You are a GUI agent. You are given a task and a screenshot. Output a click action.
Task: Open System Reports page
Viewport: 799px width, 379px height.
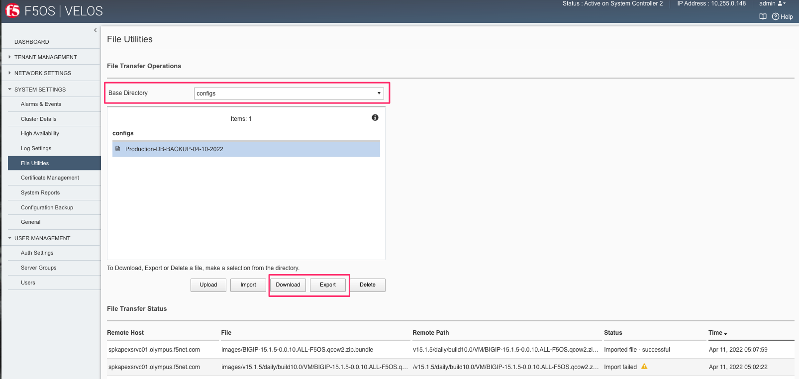pos(40,192)
